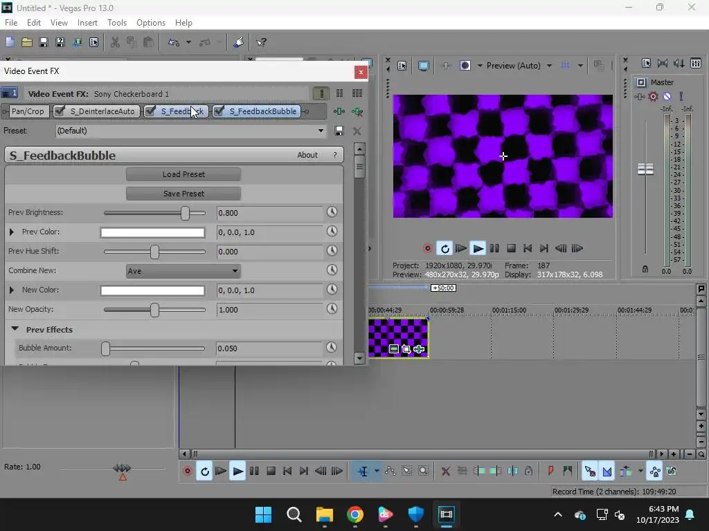Insert a marker with red flag icon
Image resolution: width=709 pixels, height=531 pixels.
click(x=550, y=472)
